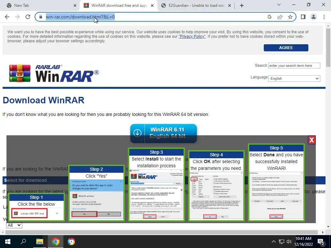Open the Google icon in the address bar
The width and height of the screenshot is (331, 248).
tap(270, 17)
